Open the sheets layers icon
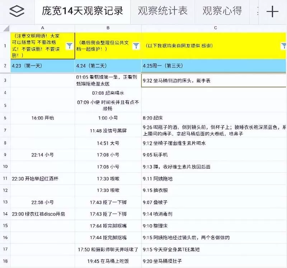Viewport: 287px width, 268px height. coord(17,11)
